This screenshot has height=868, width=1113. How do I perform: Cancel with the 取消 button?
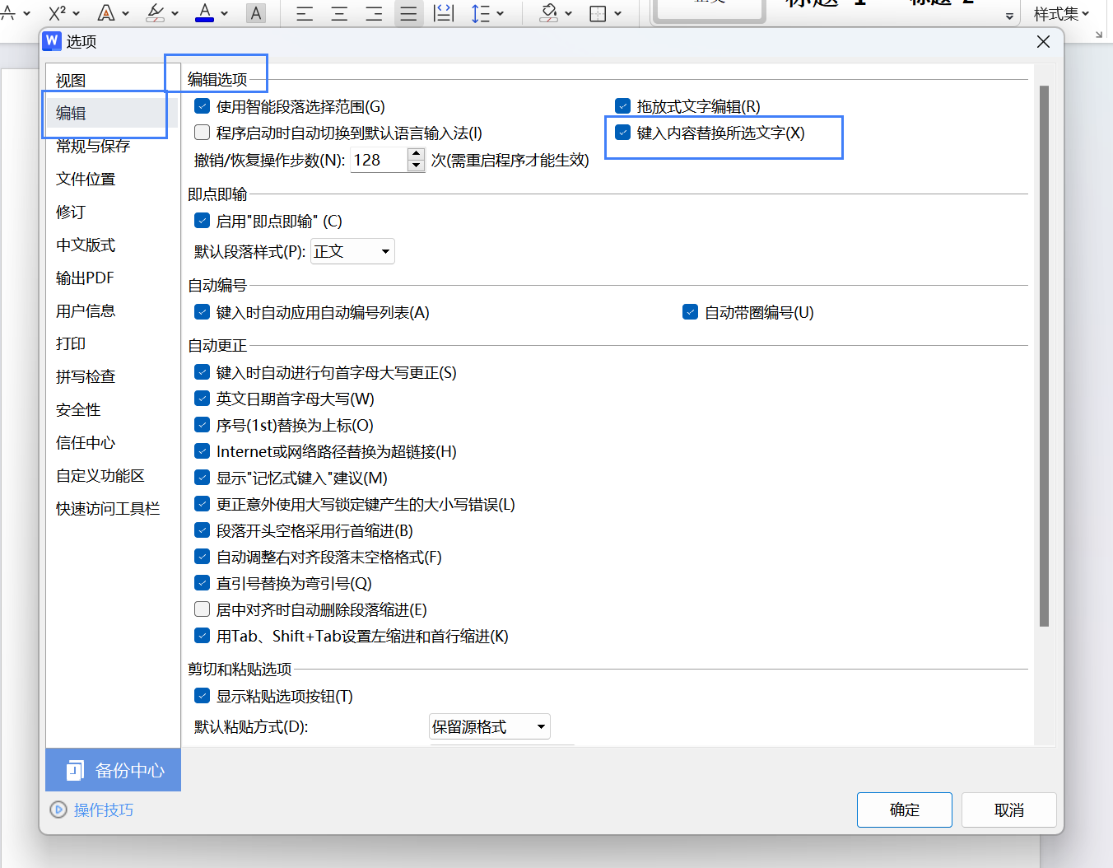click(1009, 810)
